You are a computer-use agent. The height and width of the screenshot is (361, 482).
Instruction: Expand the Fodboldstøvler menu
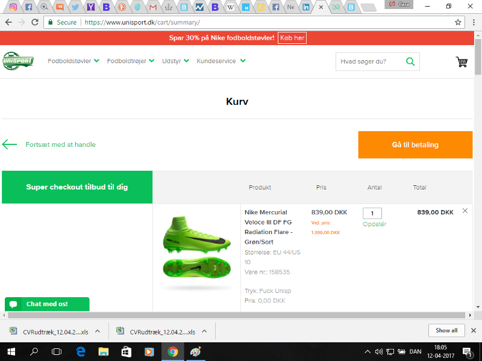pos(74,61)
